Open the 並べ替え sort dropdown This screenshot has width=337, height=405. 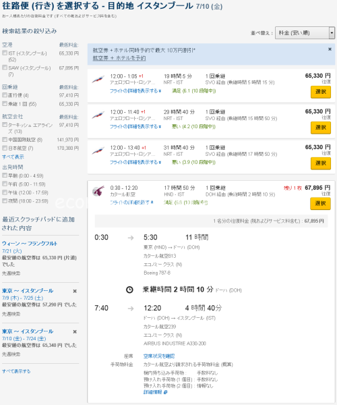pos(305,33)
